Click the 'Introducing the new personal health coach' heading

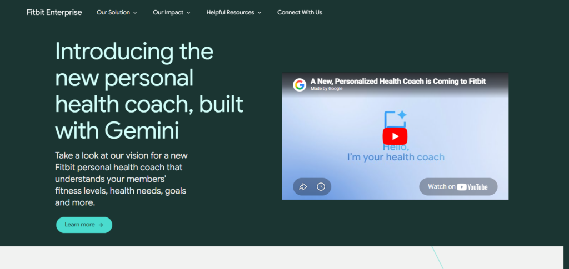149,91
